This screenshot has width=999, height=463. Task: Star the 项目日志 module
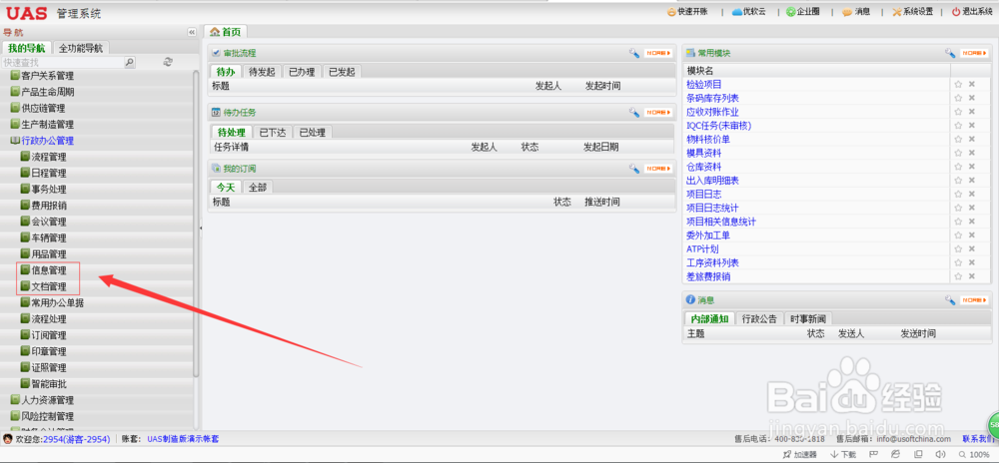click(958, 194)
